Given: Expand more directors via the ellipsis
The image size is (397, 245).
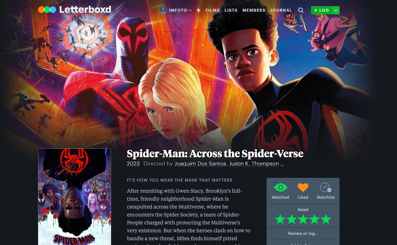Looking at the screenshot, I should (282, 164).
